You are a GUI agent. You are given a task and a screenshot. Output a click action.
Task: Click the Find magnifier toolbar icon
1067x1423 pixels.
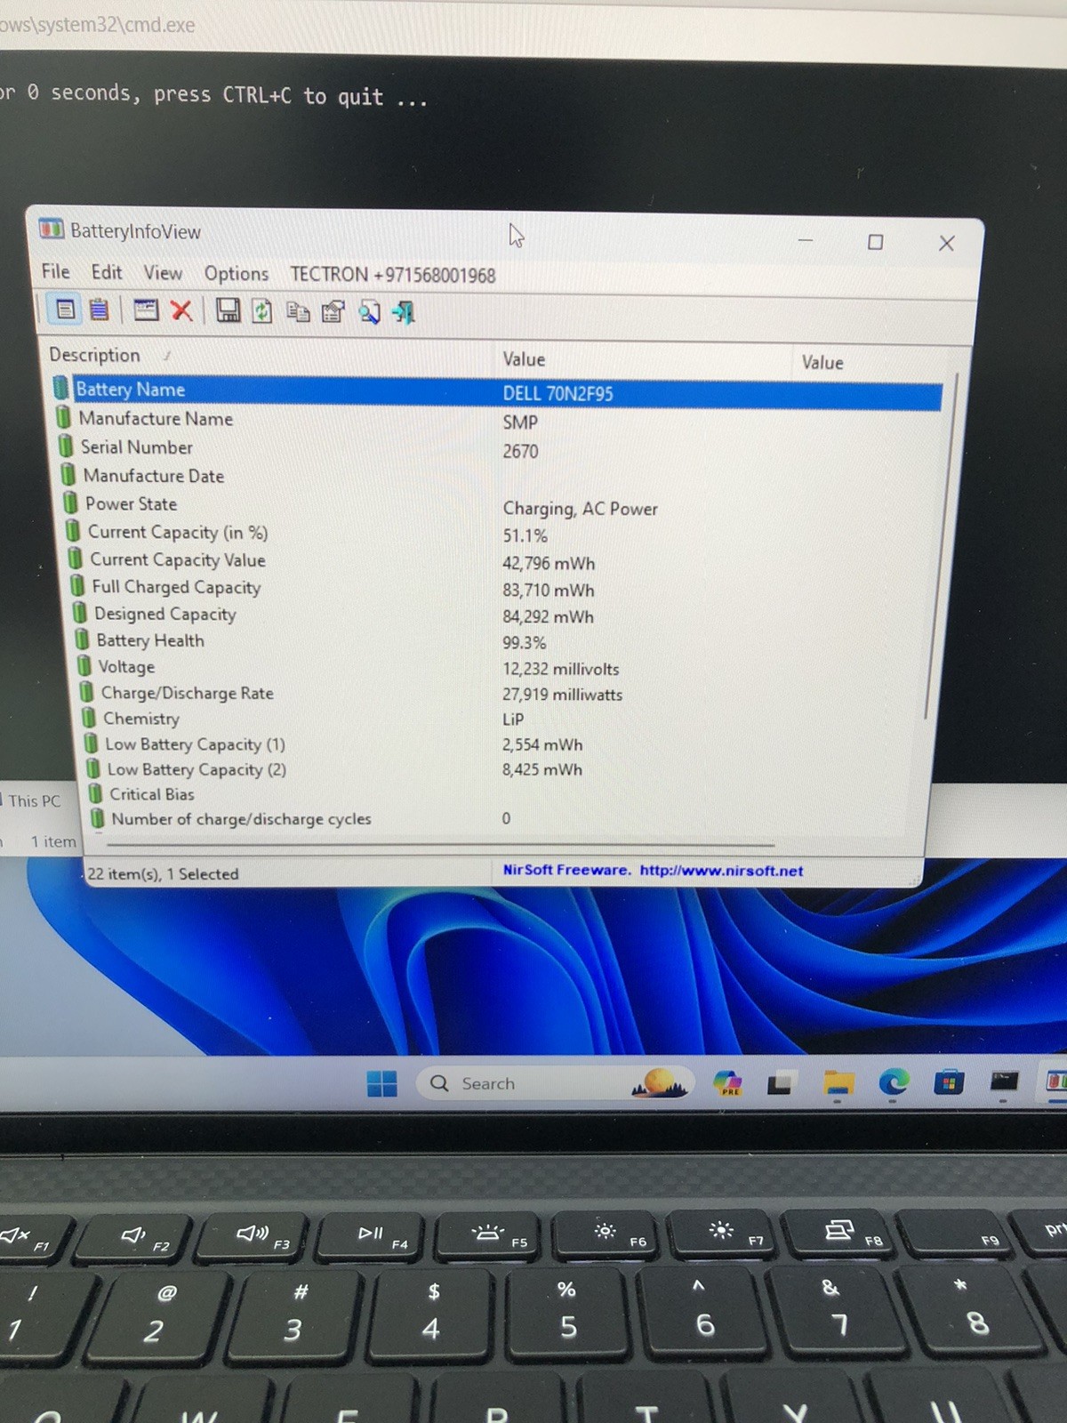click(369, 313)
